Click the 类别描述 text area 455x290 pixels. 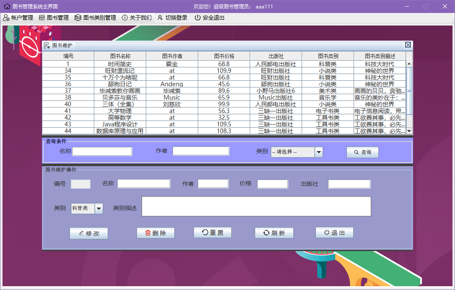pos(256,206)
